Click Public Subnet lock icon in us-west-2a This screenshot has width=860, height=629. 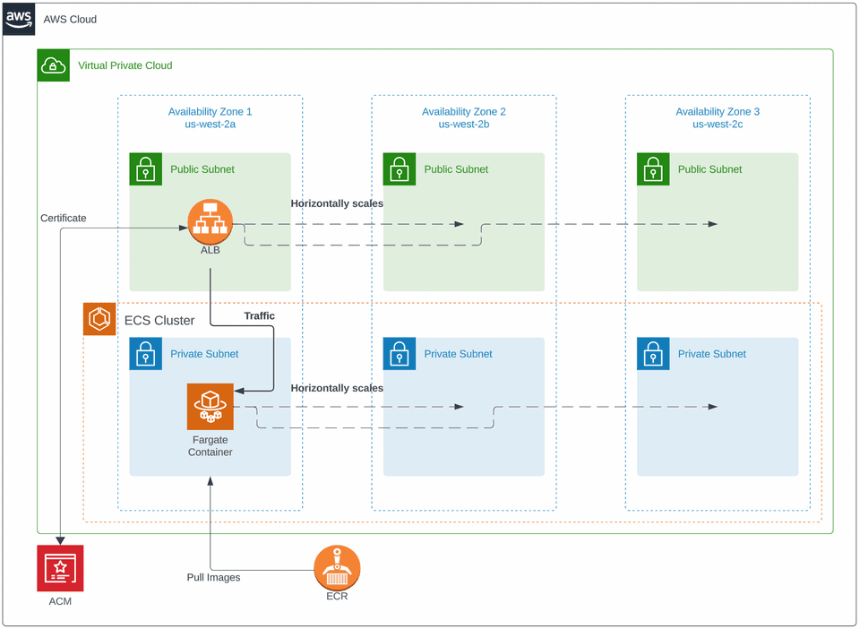pyautogui.click(x=146, y=169)
